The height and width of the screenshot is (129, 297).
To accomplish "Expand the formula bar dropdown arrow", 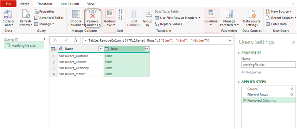I will 230,40.
